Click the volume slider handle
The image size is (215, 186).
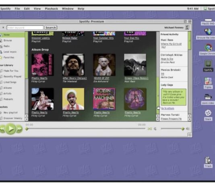pos(183,129)
